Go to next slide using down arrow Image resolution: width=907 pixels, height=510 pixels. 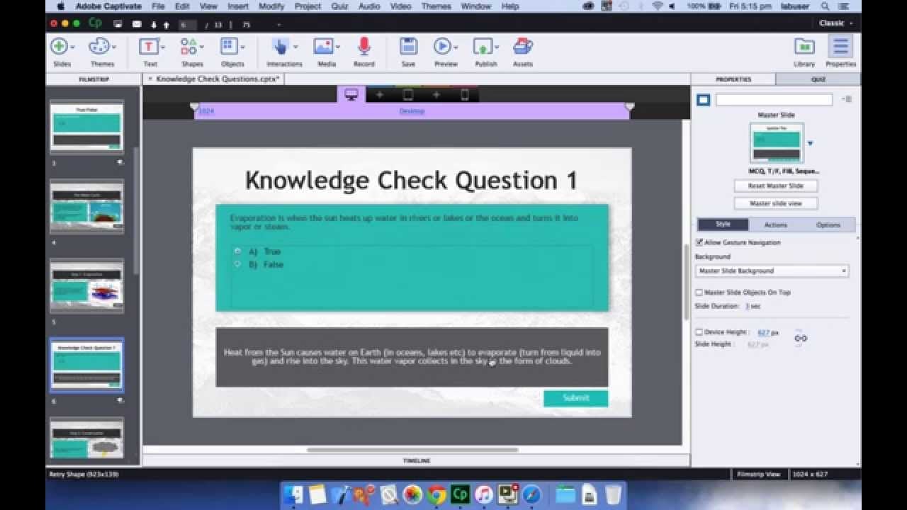point(154,25)
